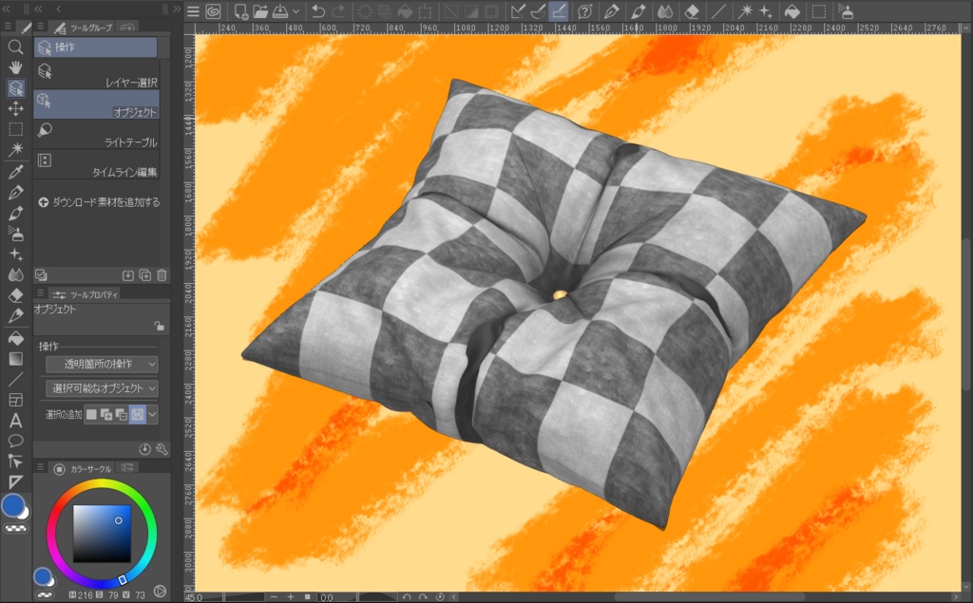
Task: Select the Brush tool in left toolbar
Action: pyautogui.click(x=15, y=214)
